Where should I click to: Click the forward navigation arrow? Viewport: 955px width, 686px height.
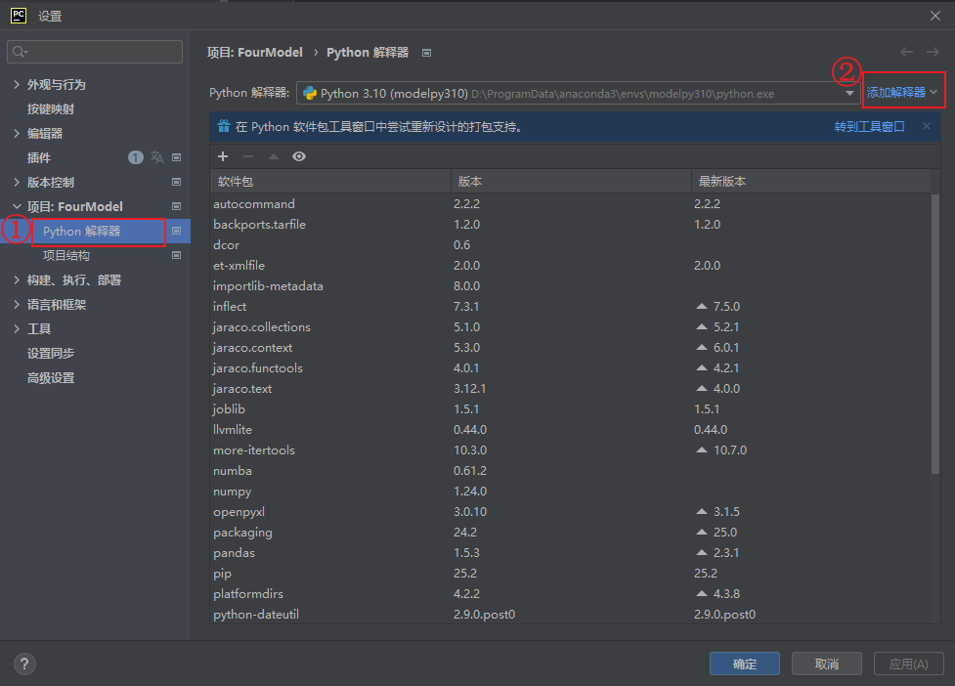pos(933,52)
